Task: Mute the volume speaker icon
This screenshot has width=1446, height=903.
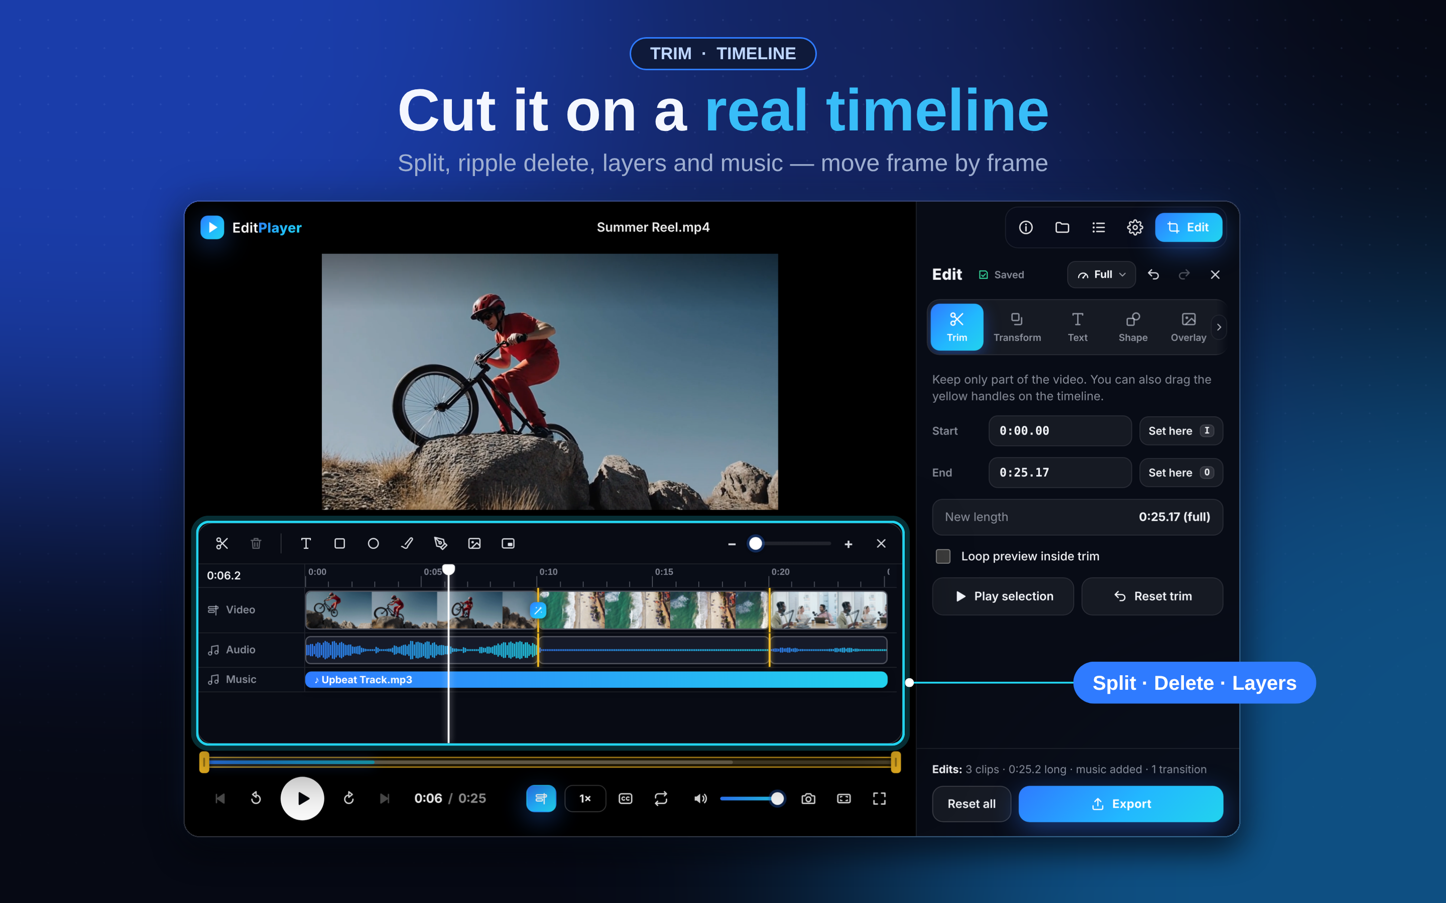Action: click(700, 799)
